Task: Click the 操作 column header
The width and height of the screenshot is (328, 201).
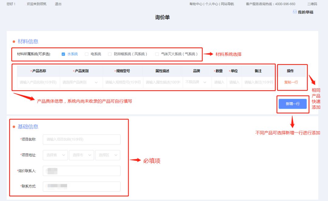Action: point(290,71)
